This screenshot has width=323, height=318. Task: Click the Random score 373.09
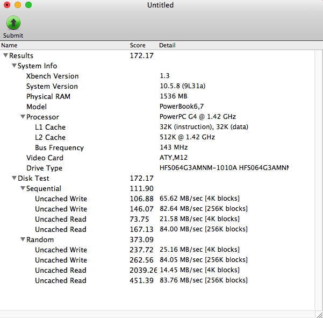pyautogui.click(x=141, y=239)
